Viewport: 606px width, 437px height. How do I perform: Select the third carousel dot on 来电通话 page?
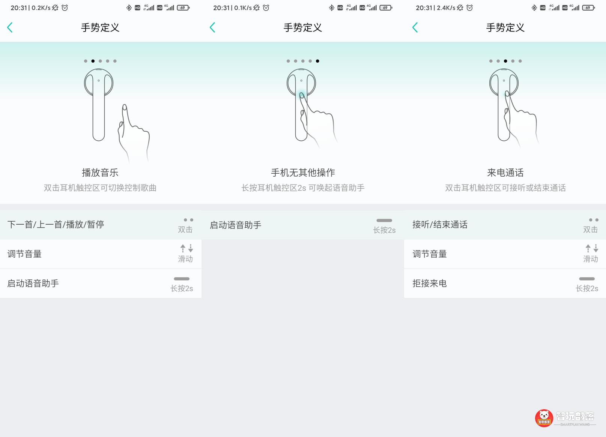(505, 61)
